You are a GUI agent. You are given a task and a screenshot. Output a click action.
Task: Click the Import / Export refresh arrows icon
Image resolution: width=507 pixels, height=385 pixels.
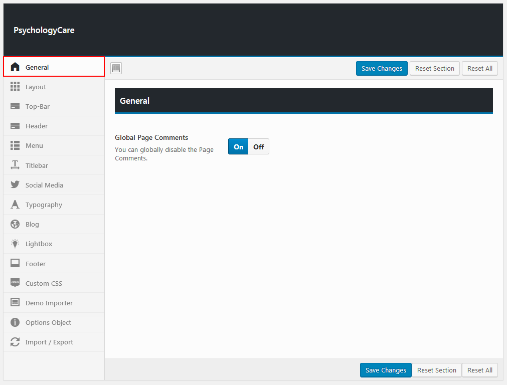click(x=15, y=342)
